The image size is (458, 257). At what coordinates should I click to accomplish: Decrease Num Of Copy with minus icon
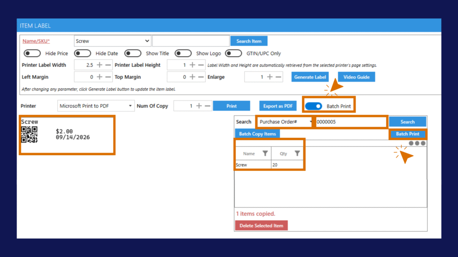pyautogui.click(x=208, y=106)
